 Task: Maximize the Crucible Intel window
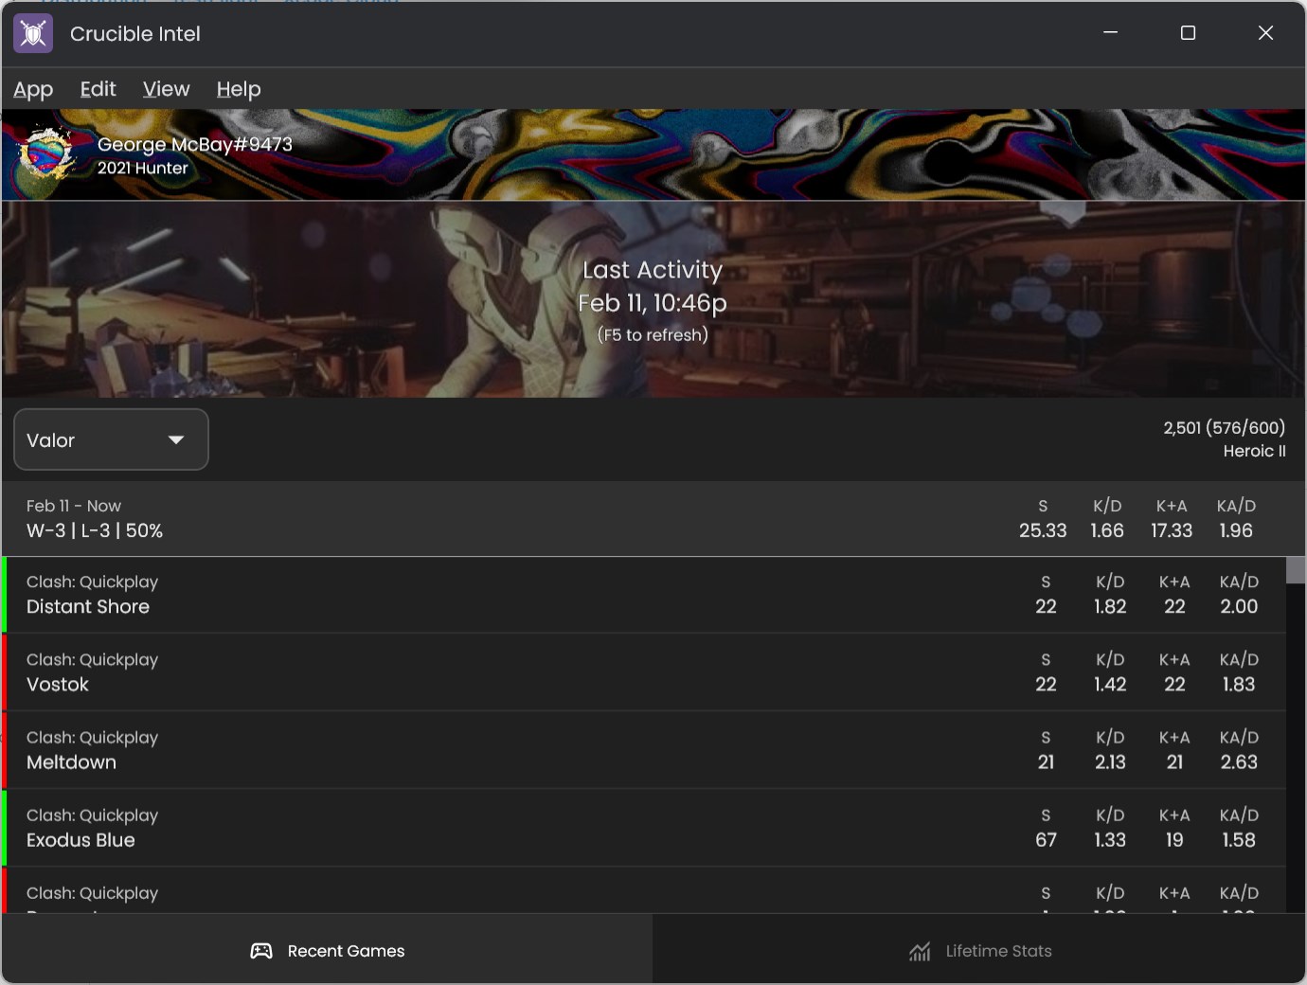[x=1188, y=33]
